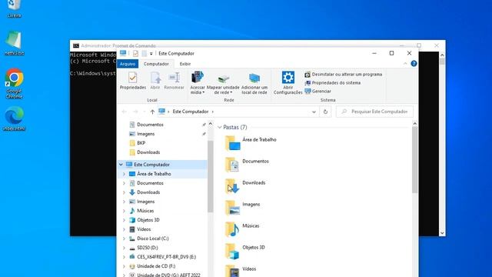This screenshot has width=492, height=277.
Task: Click main pane vertical scrollbar thumb
Action: click(414, 160)
